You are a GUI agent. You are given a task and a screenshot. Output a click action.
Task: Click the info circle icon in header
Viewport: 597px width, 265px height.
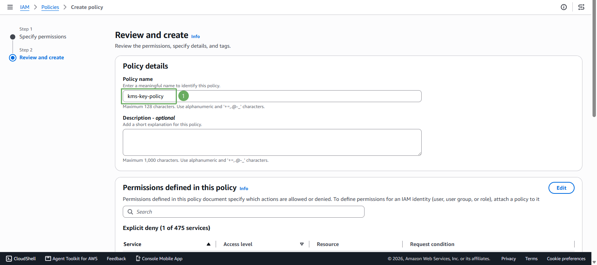(x=564, y=7)
